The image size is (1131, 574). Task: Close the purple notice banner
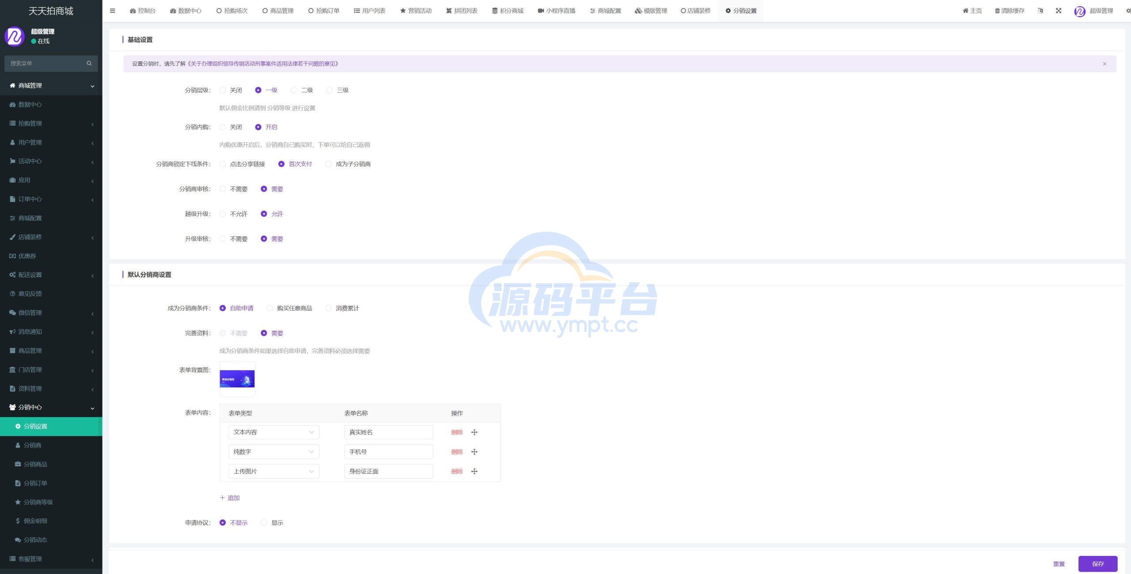click(1104, 64)
